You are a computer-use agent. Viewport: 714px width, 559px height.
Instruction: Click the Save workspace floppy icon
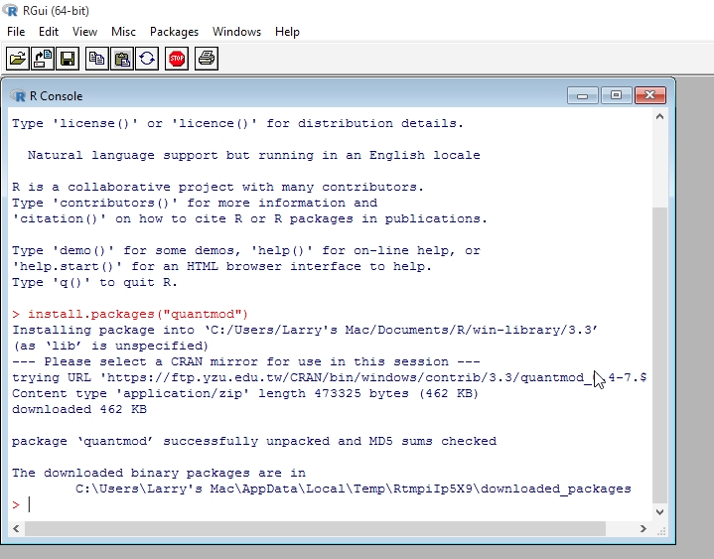(68, 59)
